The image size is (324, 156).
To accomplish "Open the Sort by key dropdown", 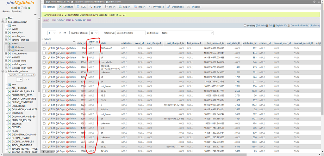I will (187, 33).
